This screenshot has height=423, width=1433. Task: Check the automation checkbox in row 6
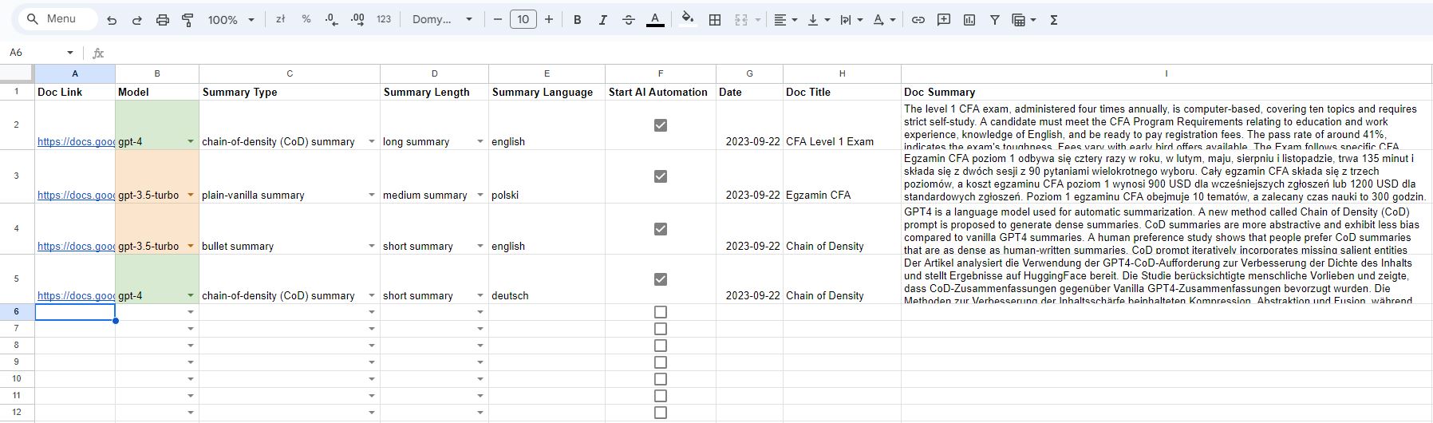(661, 312)
